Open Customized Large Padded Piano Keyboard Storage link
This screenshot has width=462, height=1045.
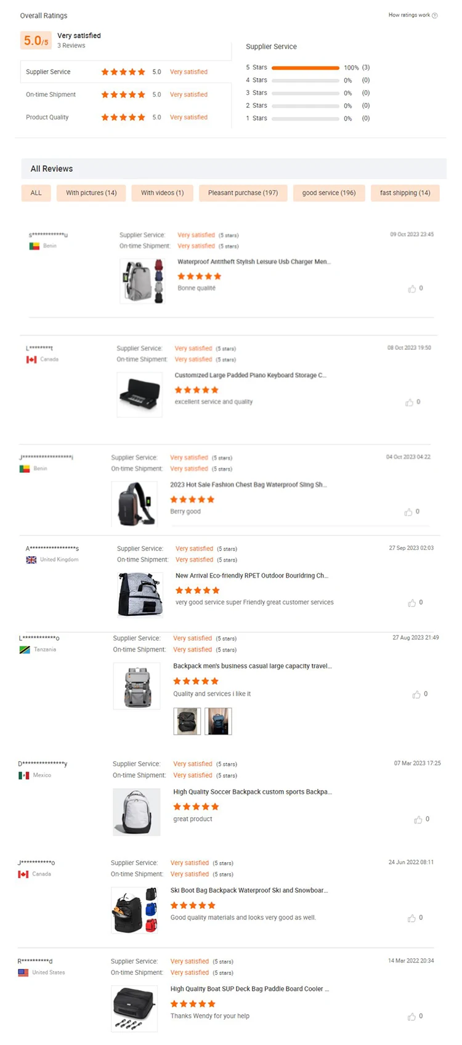(x=250, y=375)
